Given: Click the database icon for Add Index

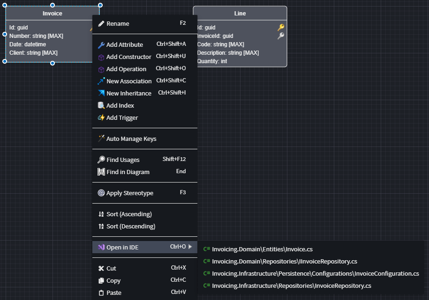Looking at the screenshot, I should tap(101, 105).
